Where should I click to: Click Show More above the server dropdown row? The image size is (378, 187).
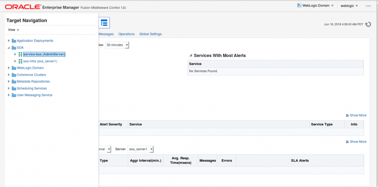[356, 142]
